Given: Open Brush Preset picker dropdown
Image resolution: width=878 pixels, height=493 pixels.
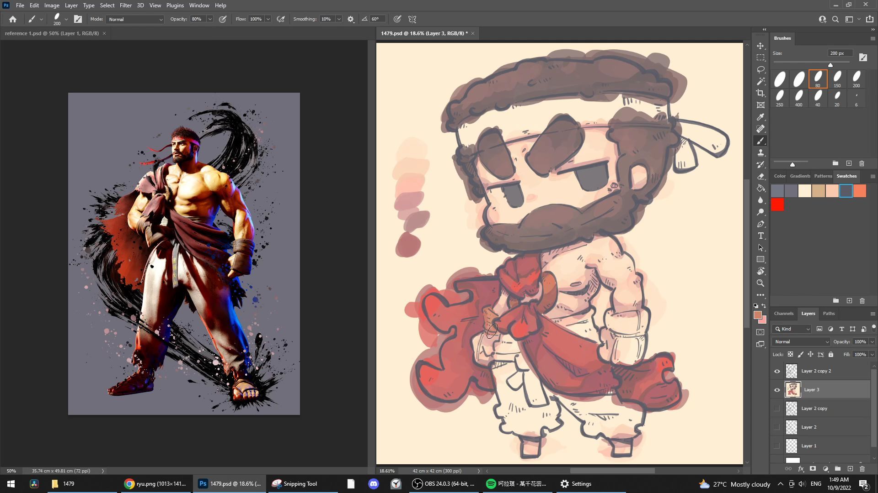Looking at the screenshot, I should coord(66,19).
